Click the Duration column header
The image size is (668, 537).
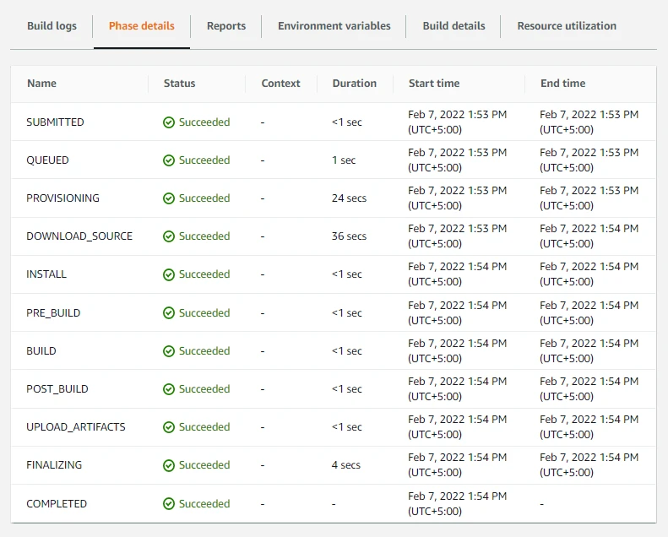[354, 84]
